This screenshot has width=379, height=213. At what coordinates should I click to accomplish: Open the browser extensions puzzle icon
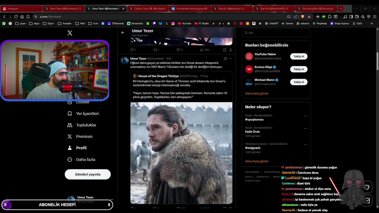pyautogui.click(x=330, y=17)
